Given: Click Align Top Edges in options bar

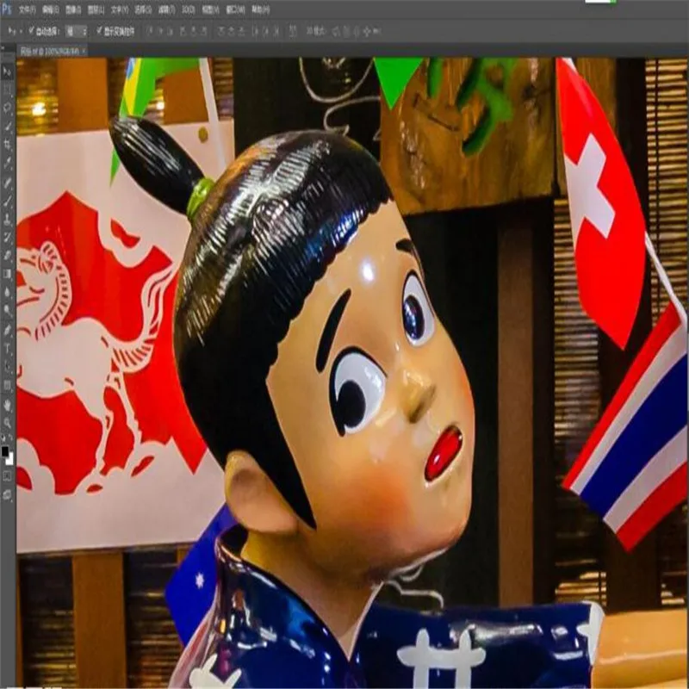Looking at the screenshot, I should 150,31.
